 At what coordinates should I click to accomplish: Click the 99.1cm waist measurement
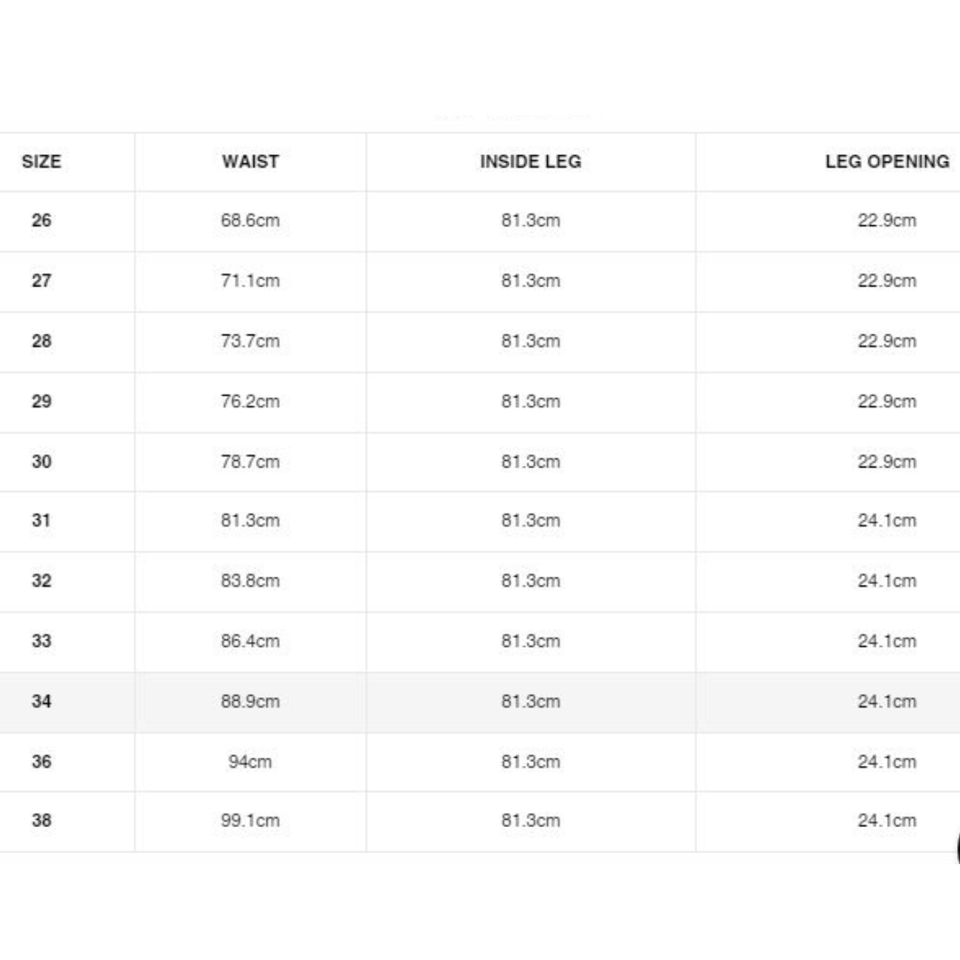point(250,820)
